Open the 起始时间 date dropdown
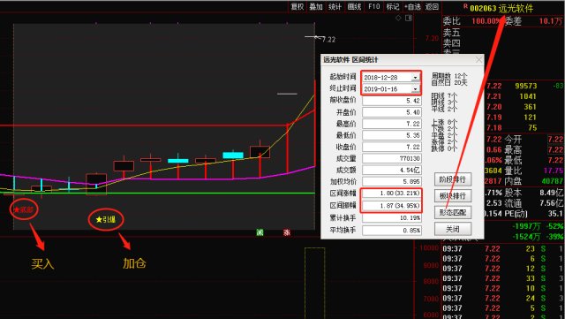 [416, 77]
